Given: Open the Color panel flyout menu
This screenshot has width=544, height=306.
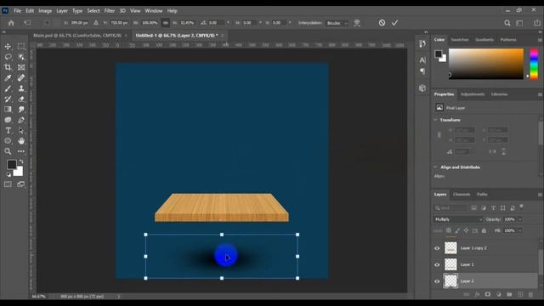Looking at the screenshot, I should click(540, 40).
